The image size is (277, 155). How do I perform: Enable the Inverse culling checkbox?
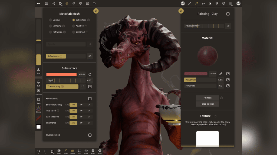pyautogui.click(x=90, y=135)
